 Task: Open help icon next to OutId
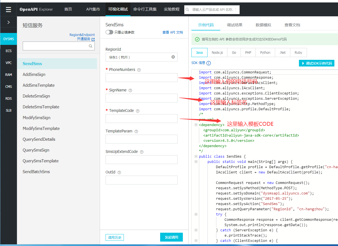tap(119, 172)
